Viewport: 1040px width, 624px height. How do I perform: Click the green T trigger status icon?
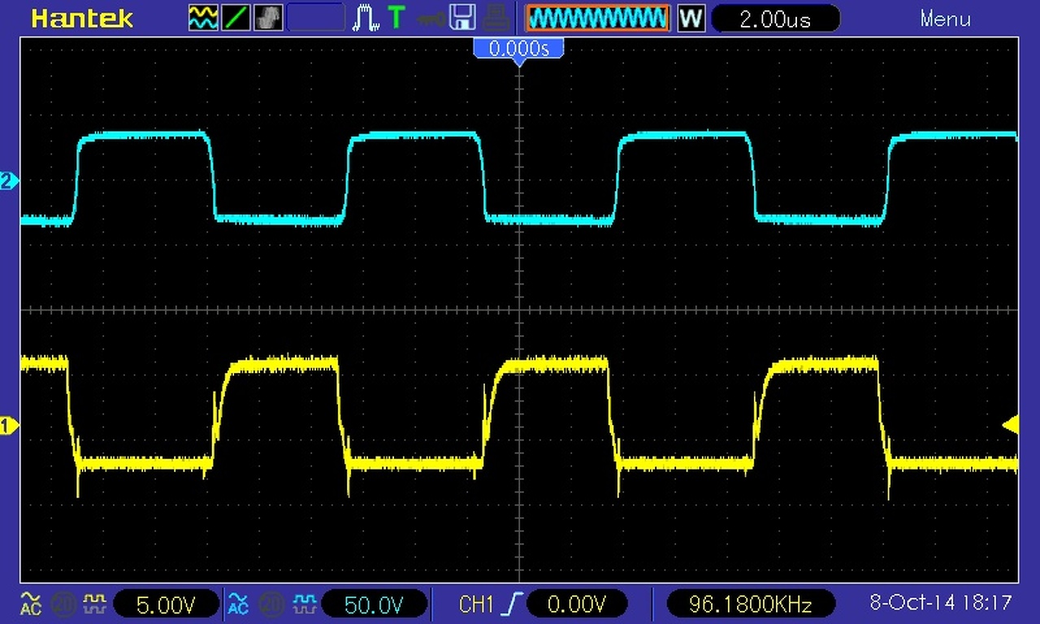(x=396, y=17)
